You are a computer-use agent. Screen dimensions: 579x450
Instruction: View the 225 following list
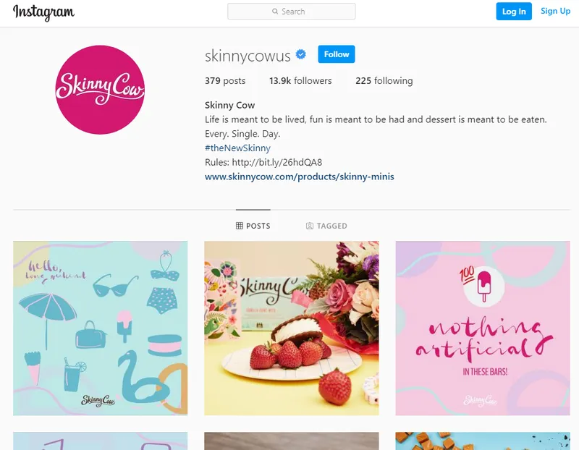coord(384,80)
